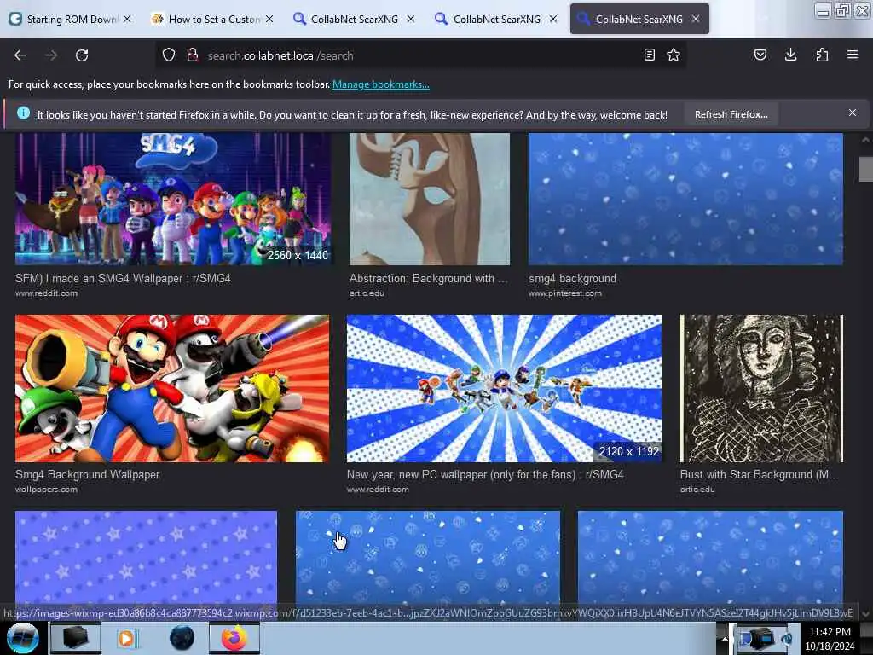
Task: Open the media player taskbar icon
Action: click(126, 638)
